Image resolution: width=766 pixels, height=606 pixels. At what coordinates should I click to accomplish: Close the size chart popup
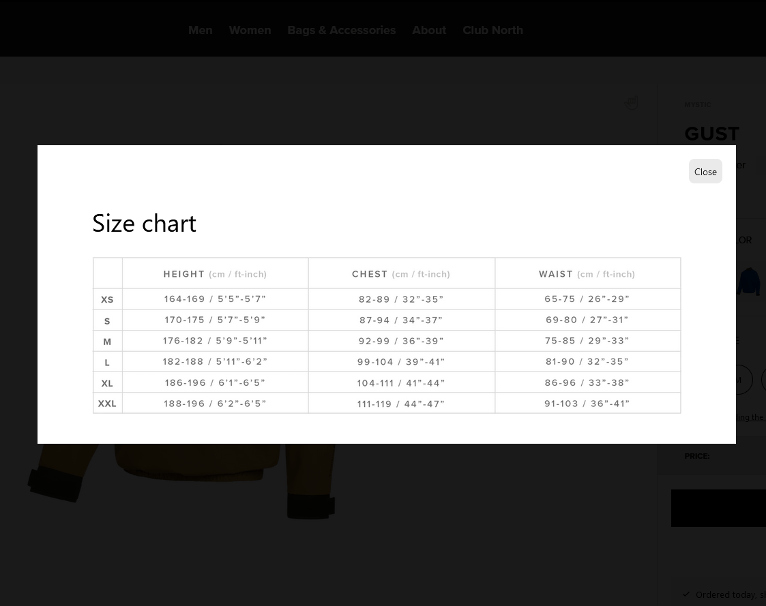tap(705, 172)
